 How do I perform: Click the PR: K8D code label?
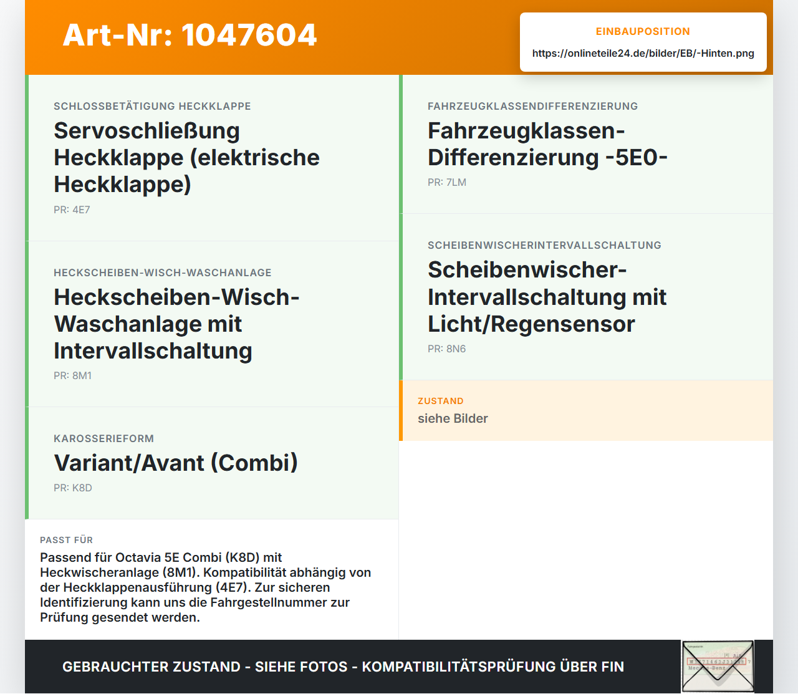click(73, 488)
